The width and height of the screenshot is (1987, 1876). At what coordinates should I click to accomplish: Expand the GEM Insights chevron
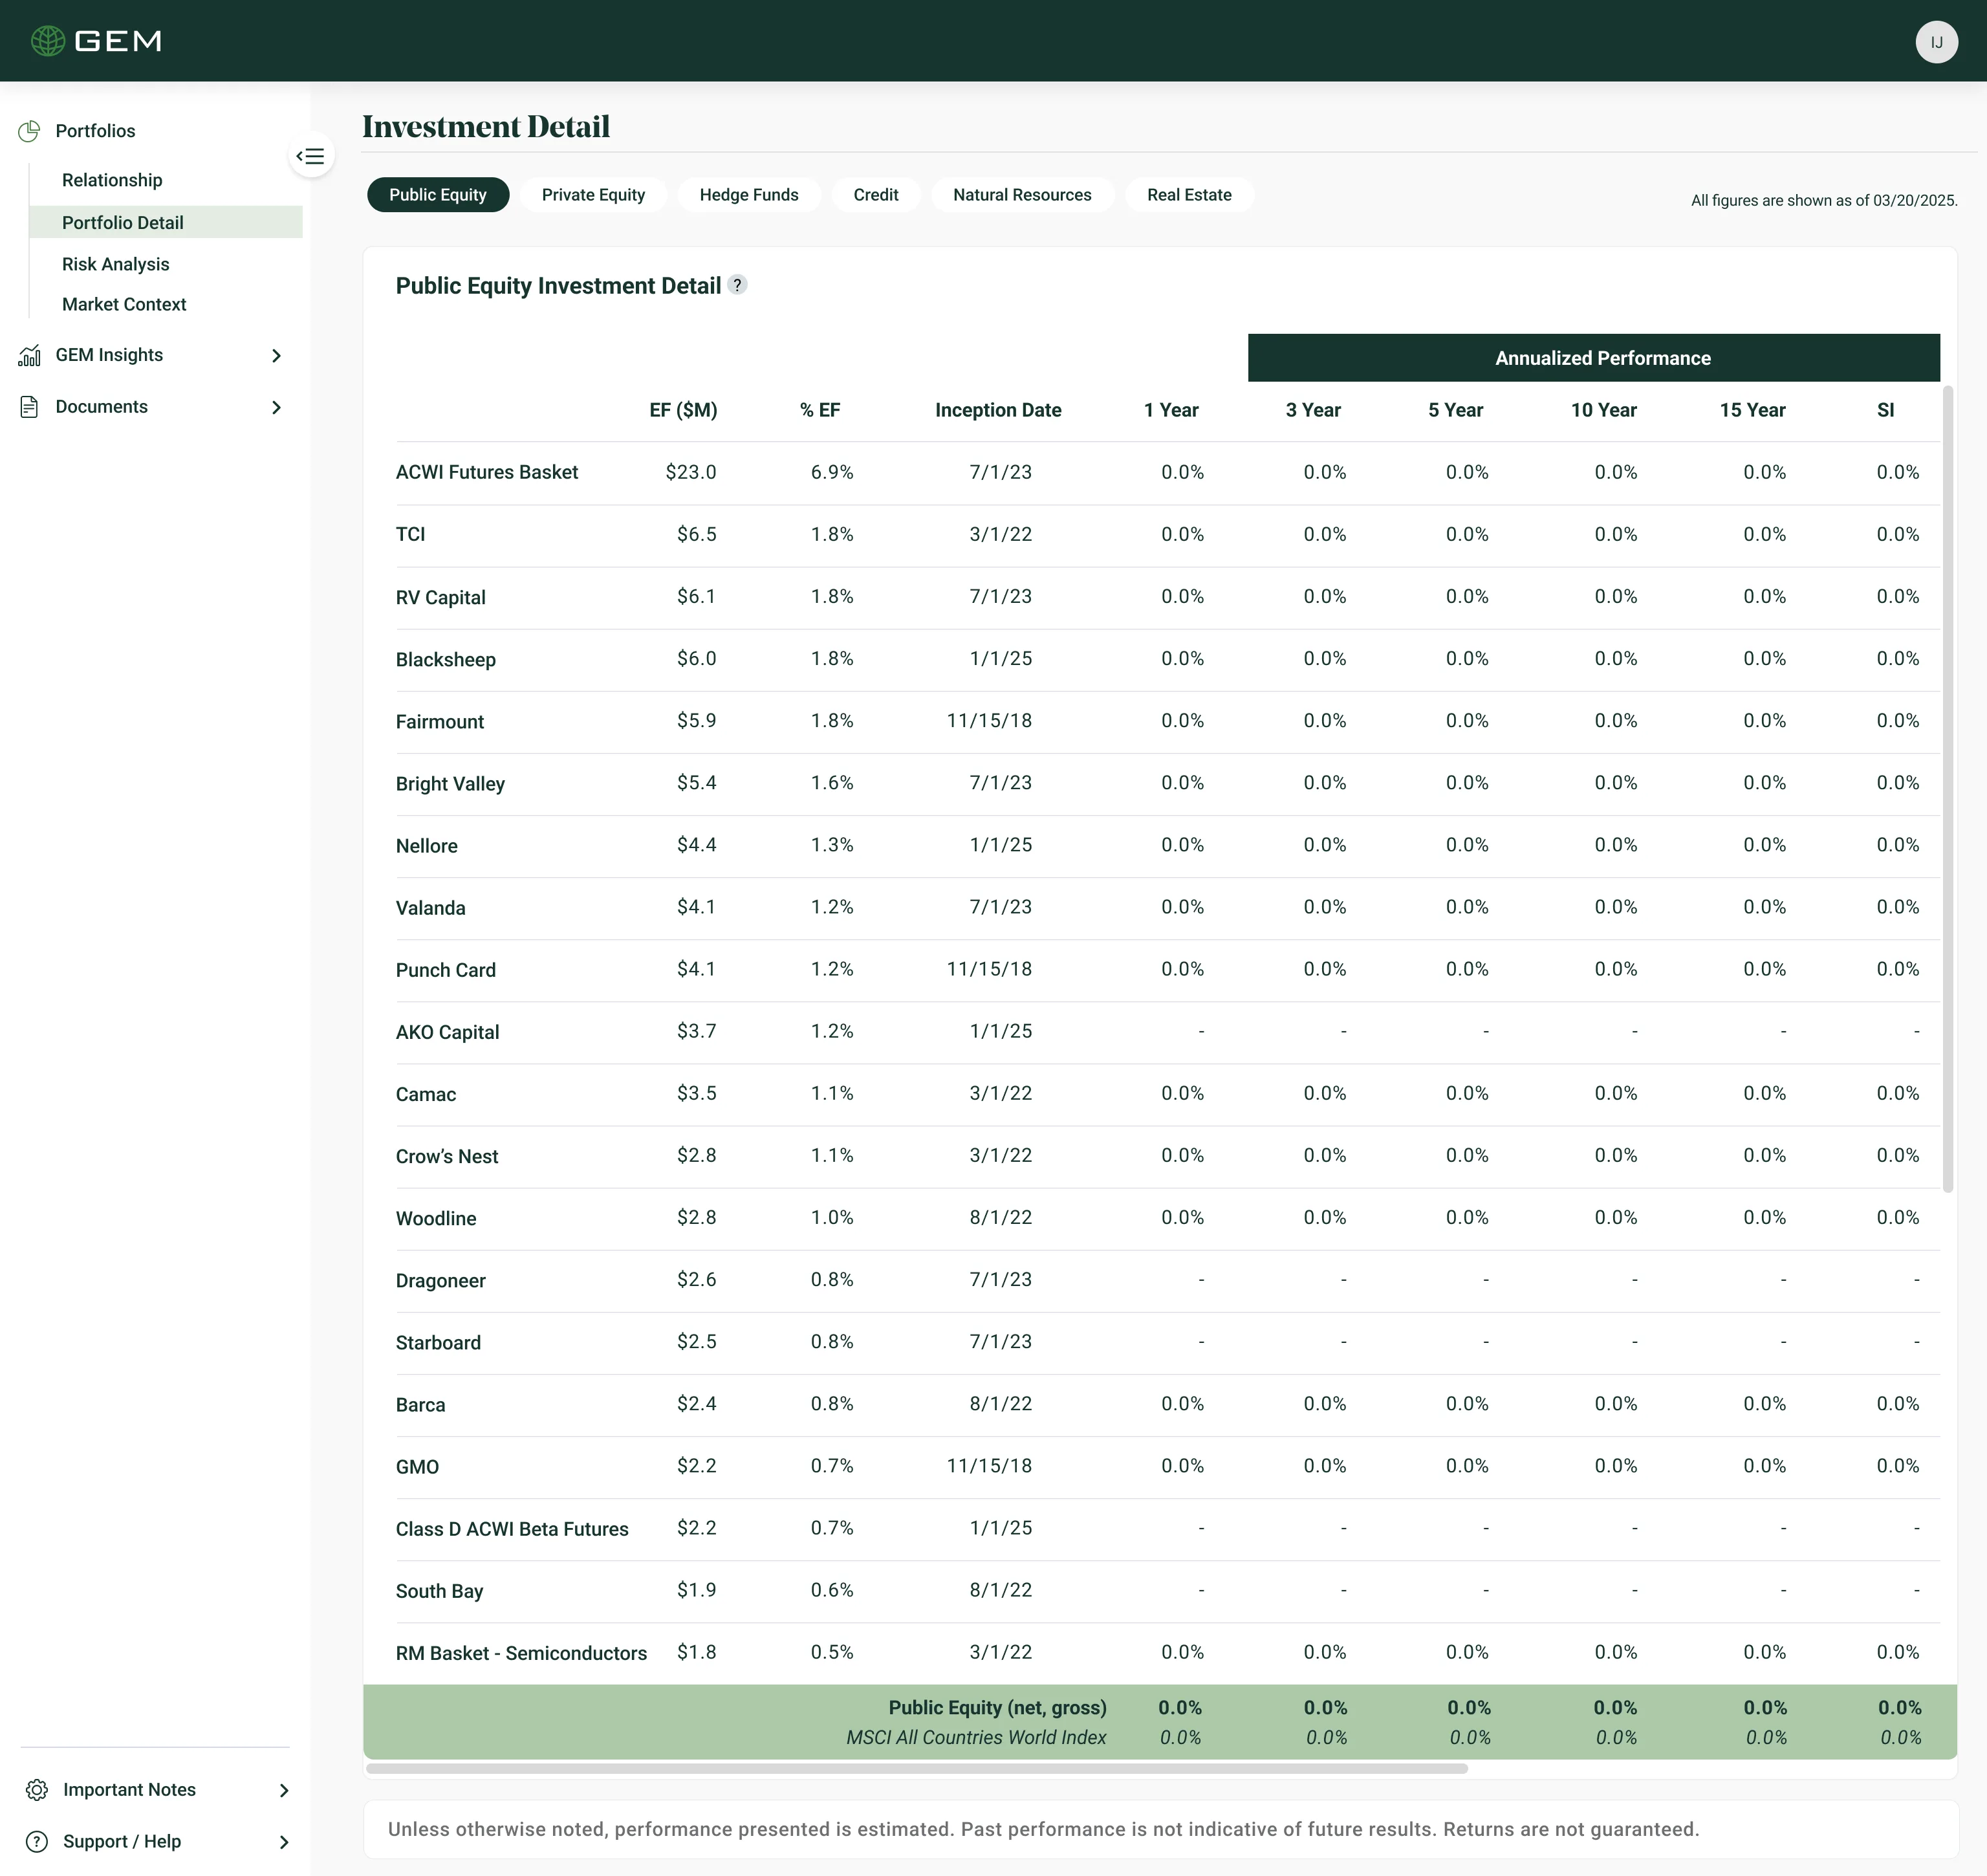point(277,356)
